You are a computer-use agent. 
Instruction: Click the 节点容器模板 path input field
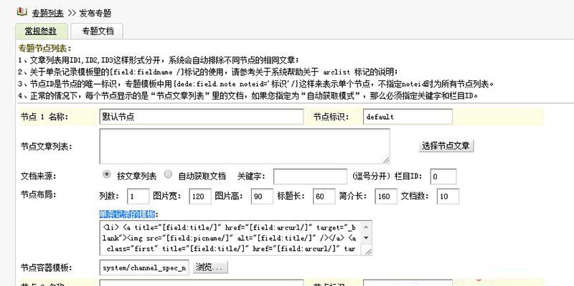(x=144, y=267)
